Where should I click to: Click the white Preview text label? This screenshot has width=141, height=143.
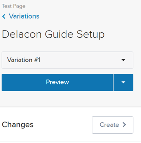[57, 82]
